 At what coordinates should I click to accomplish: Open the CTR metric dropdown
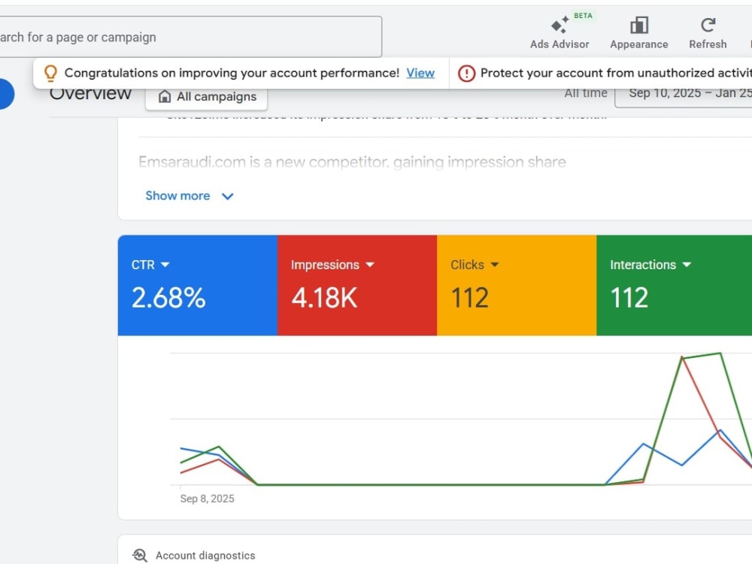pyautogui.click(x=150, y=265)
